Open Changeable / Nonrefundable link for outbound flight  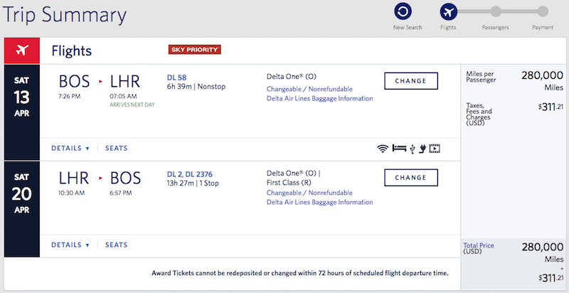coord(309,89)
